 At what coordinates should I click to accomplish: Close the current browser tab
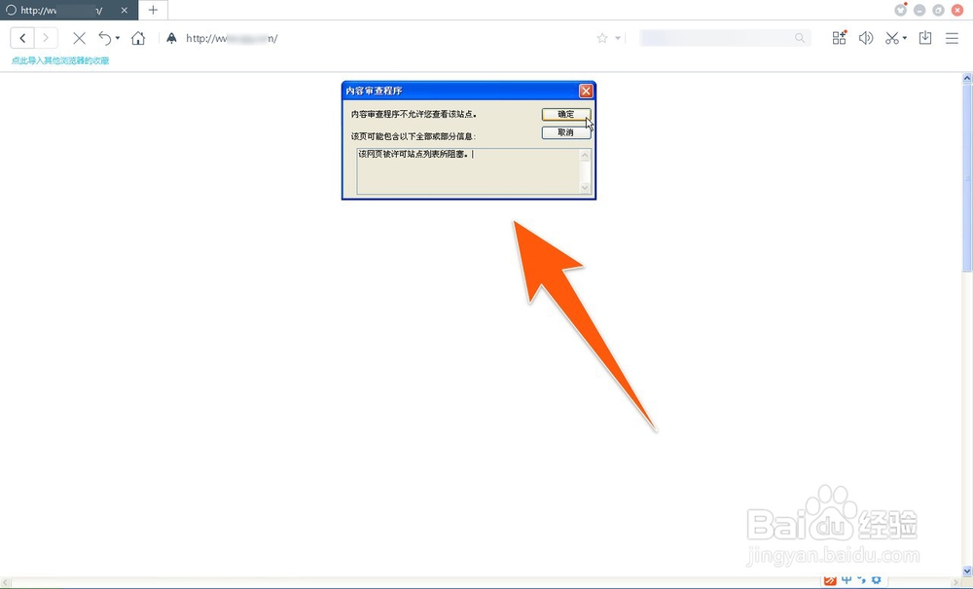[x=125, y=10]
